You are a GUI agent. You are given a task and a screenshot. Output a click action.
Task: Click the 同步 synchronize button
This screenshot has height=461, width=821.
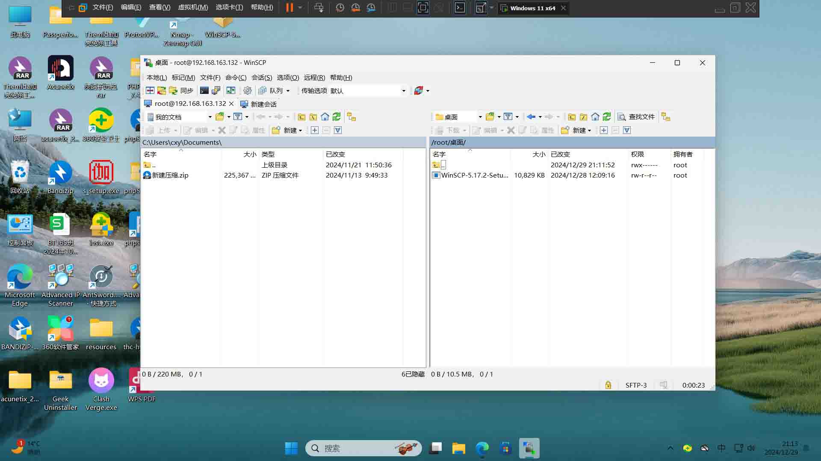[x=183, y=90]
